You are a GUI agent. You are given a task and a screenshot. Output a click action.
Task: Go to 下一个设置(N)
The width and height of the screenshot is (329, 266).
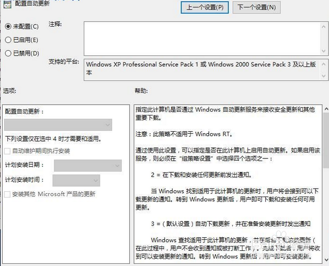[256, 7]
